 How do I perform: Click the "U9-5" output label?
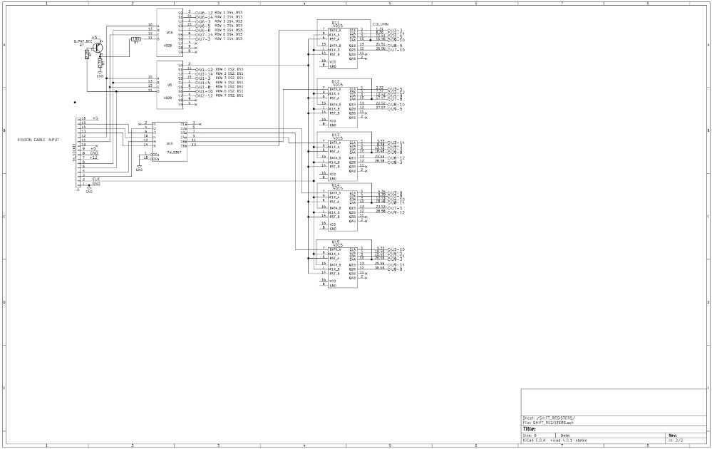tap(396, 109)
